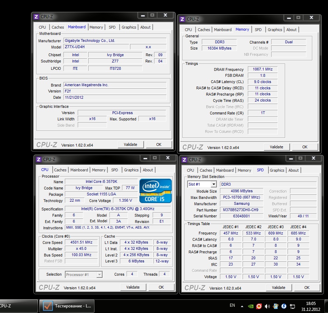
Task: Click the red circular tray icon
Action: 259,306
